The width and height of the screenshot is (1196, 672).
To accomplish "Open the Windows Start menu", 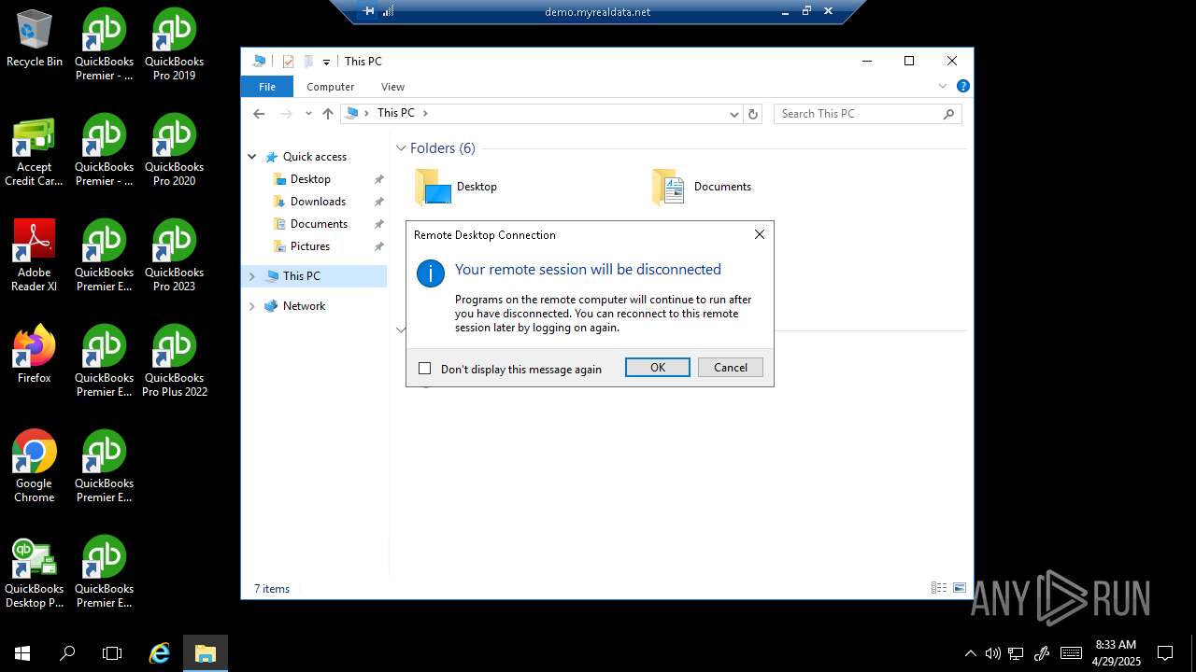I will (x=22, y=653).
